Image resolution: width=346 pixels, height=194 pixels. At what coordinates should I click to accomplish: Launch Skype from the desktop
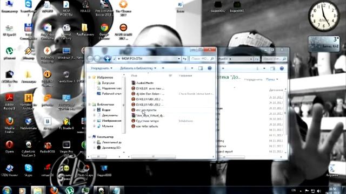point(29,170)
